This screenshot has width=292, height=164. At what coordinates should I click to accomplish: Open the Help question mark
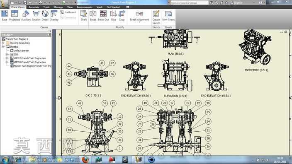(x=260, y=2)
